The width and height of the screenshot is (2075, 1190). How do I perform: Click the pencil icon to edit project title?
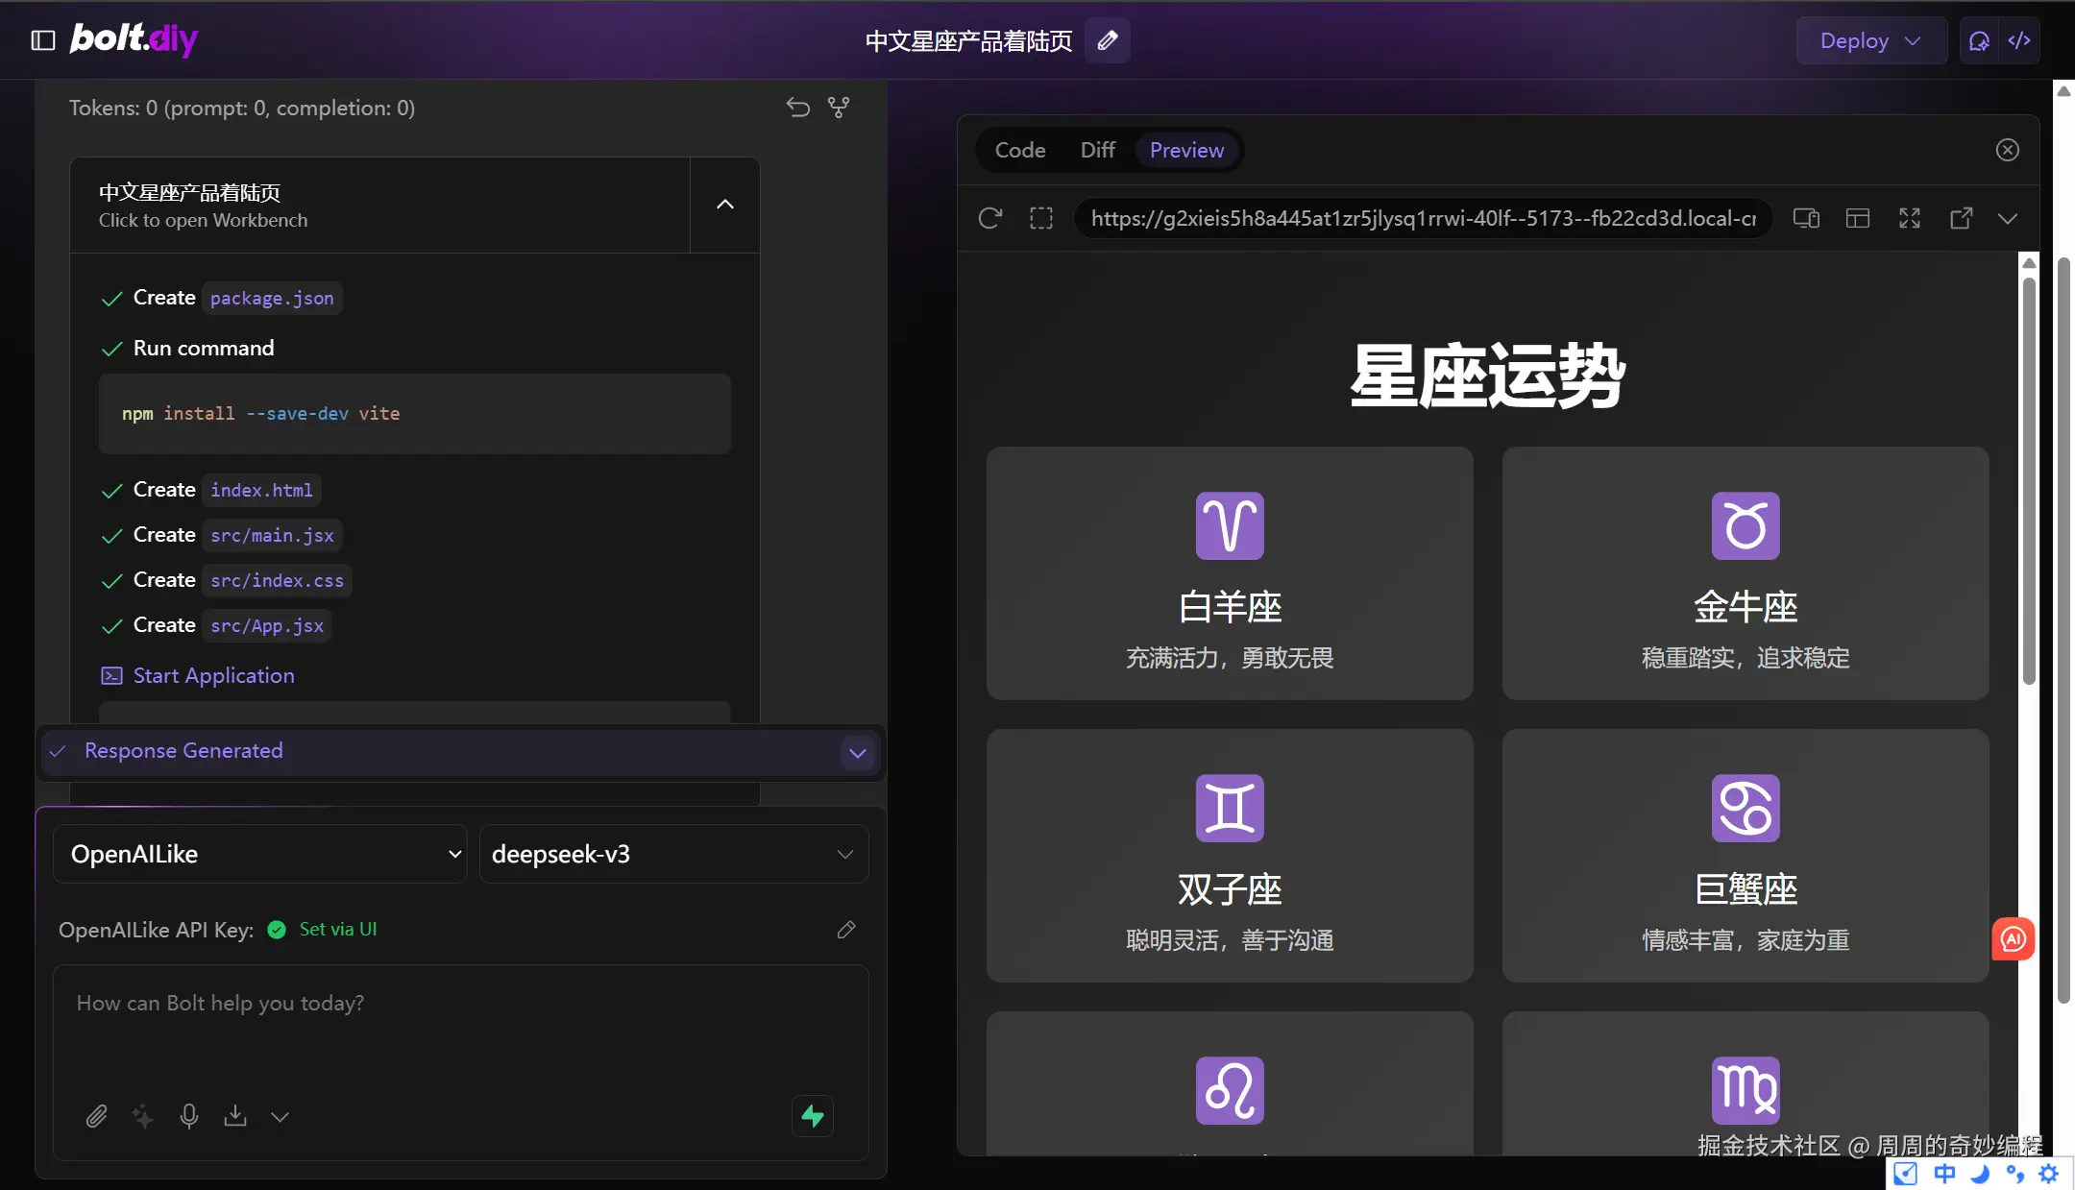click(x=1107, y=40)
